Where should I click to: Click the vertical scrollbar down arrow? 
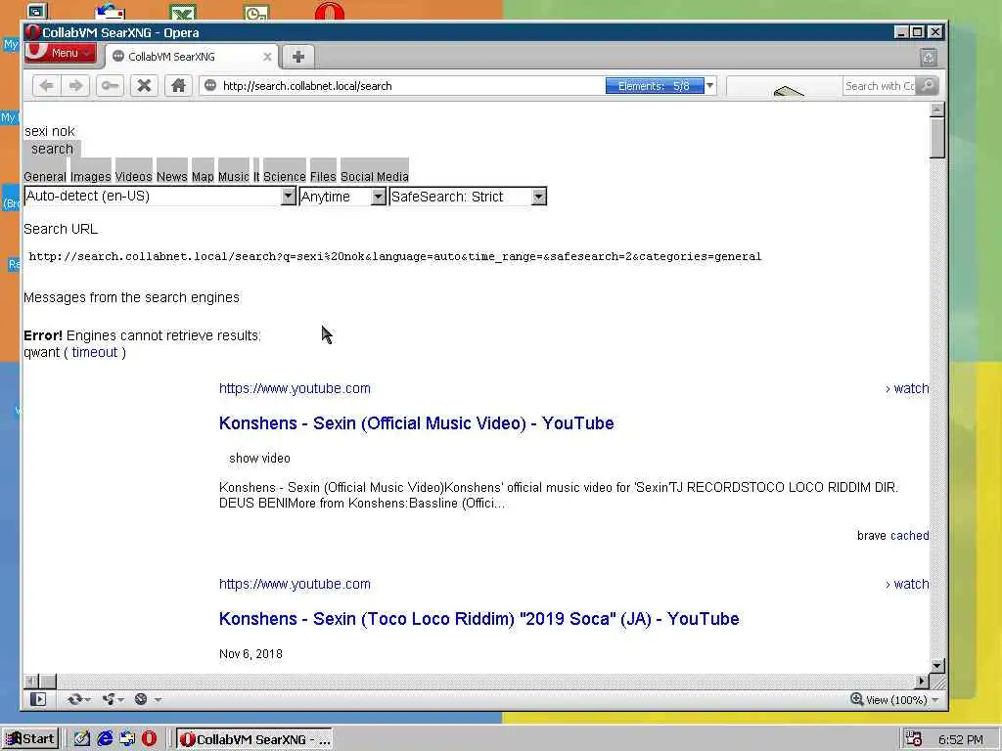(936, 665)
